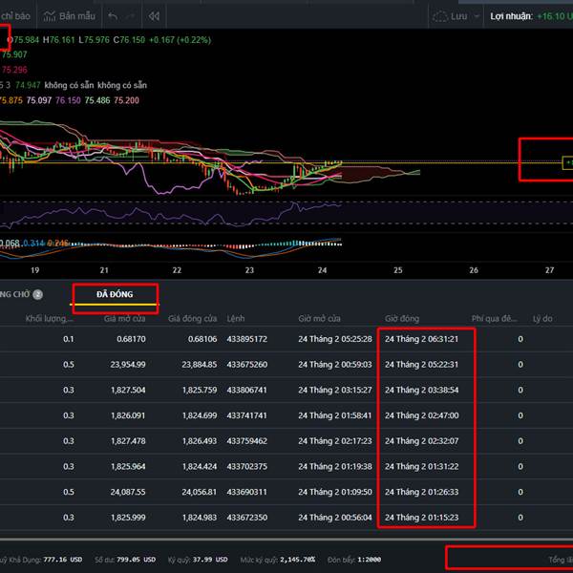Click open time 24 Tháng 2 01:09:50

click(335, 492)
